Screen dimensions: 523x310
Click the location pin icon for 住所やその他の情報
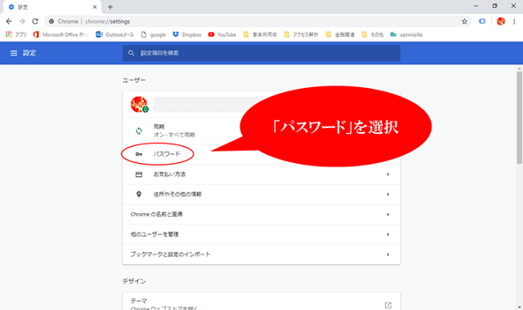(x=139, y=194)
